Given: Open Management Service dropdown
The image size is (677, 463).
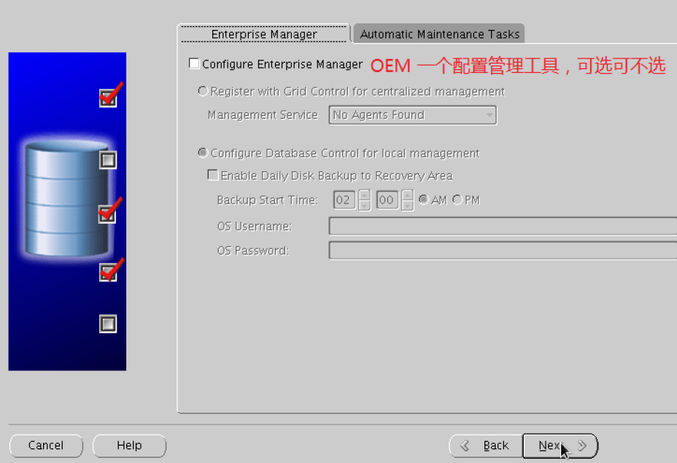Looking at the screenshot, I should pyautogui.click(x=413, y=115).
